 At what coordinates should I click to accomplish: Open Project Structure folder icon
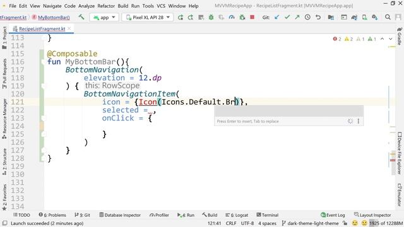[x=331, y=17]
